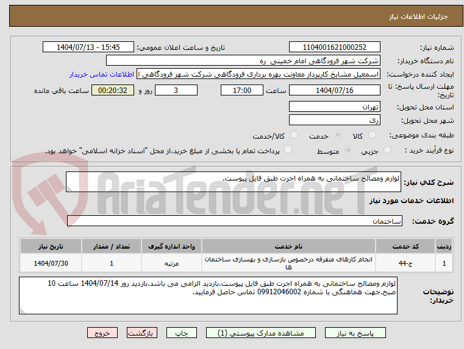
Task: Open اطلاعات تماس خریدار link
Action: (102, 74)
